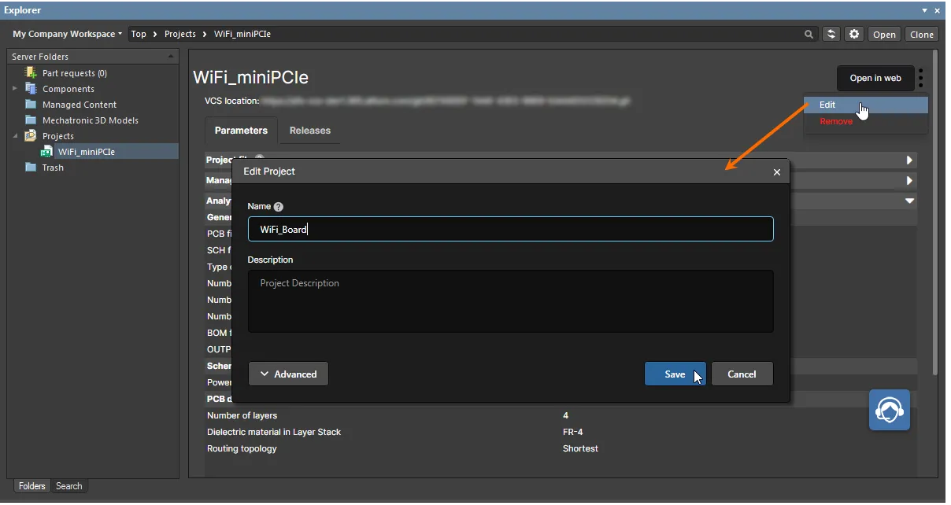
Task: Expand the second collapsed section arrow at right
Action: [909, 180]
